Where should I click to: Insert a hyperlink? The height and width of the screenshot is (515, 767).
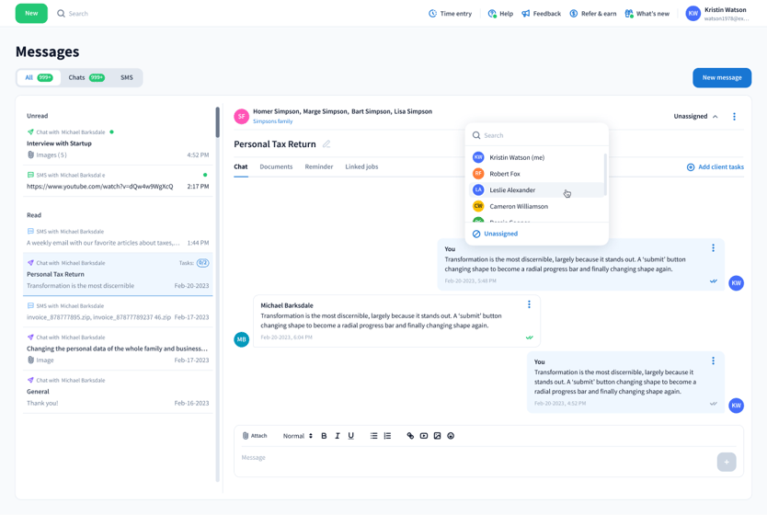point(410,436)
